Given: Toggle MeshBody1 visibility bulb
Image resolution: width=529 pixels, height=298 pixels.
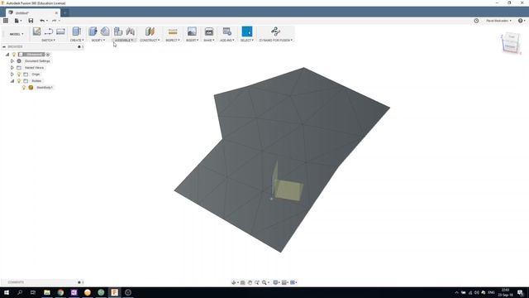Looking at the screenshot, I should tap(24, 88).
